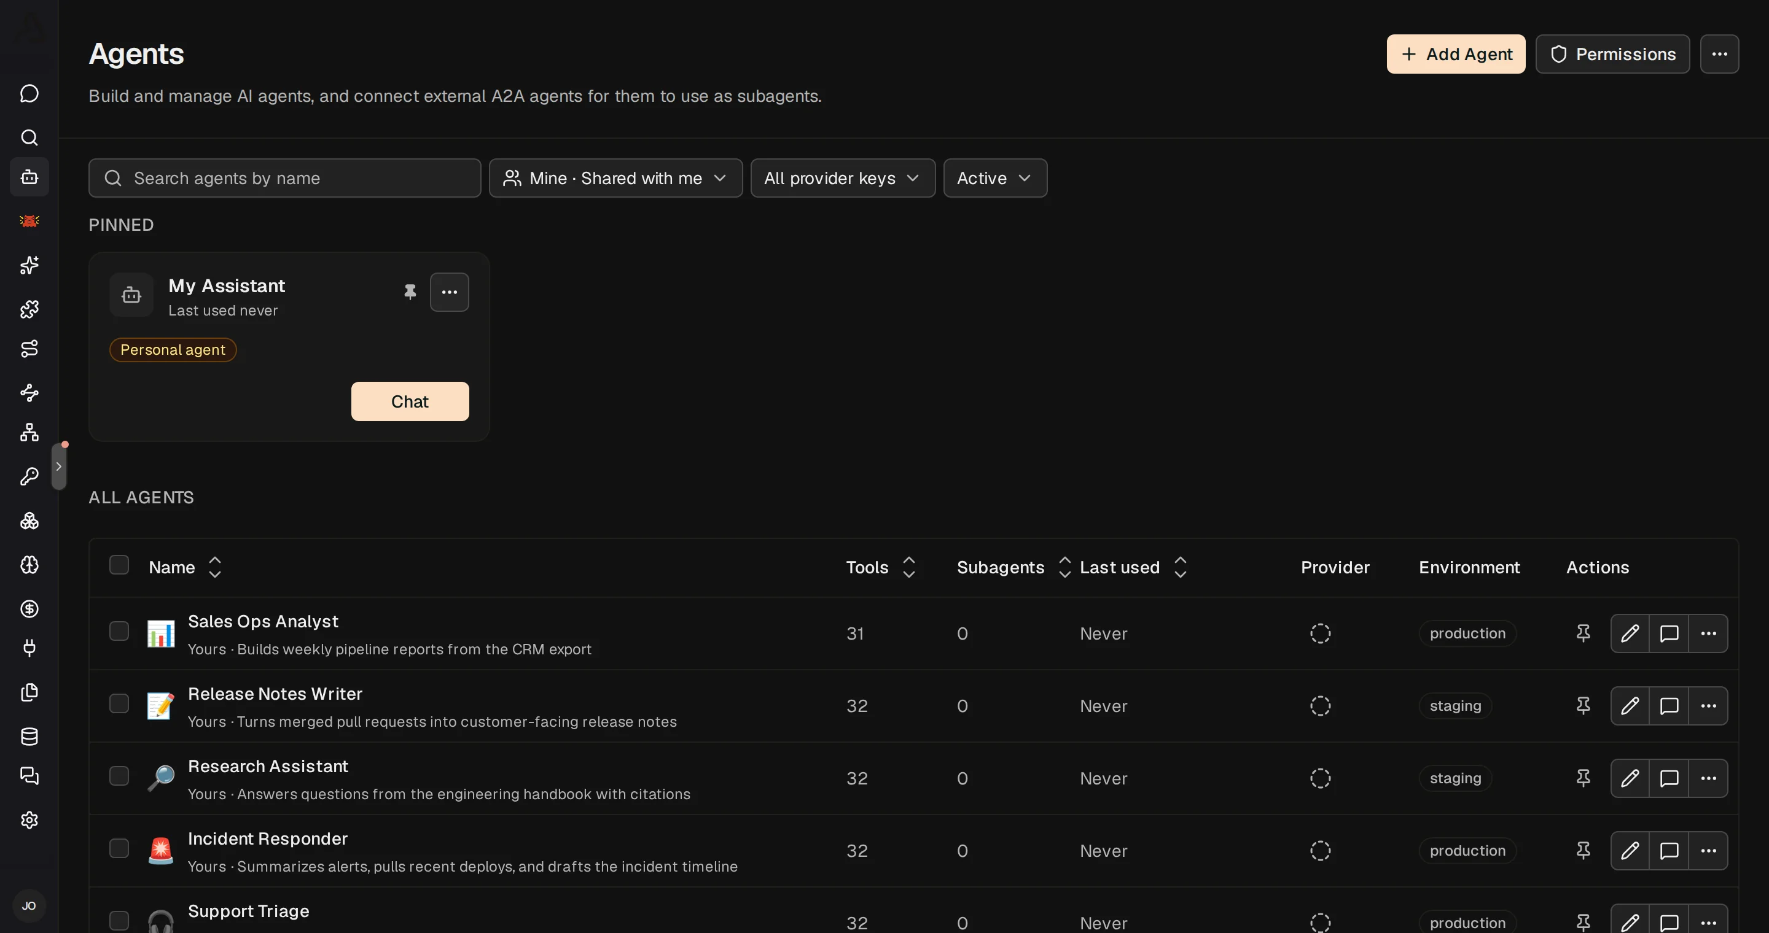Edit Release Notes Writer with pencil icon
The image size is (1769, 933).
(1630, 706)
